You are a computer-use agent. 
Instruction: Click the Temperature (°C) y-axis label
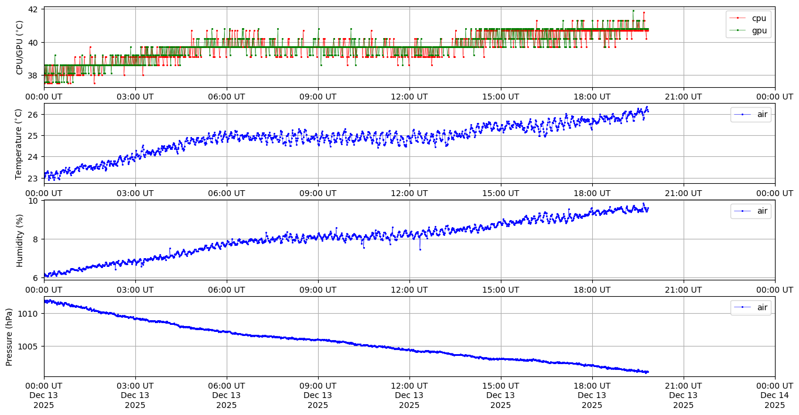(19, 143)
